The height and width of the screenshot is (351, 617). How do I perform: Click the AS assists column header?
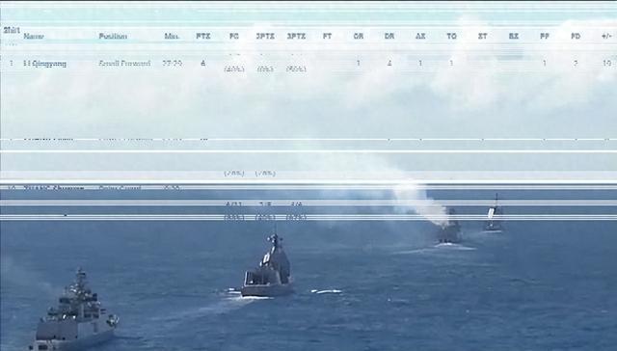(420, 37)
